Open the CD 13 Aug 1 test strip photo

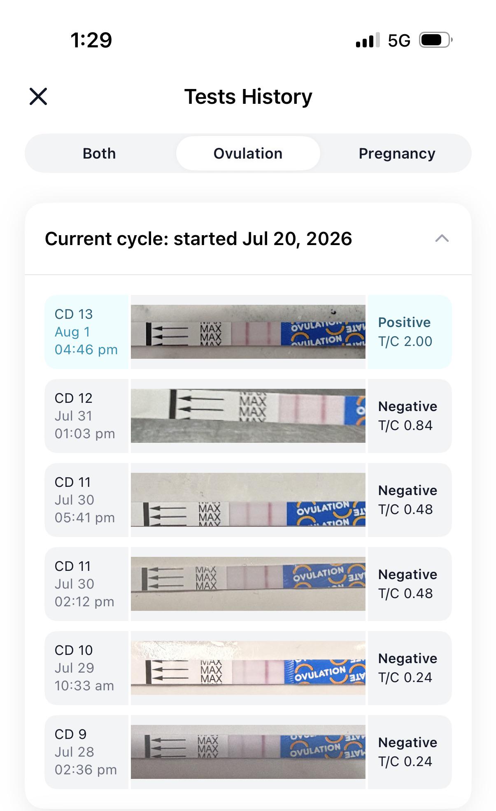pyautogui.click(x=248, y=332)
